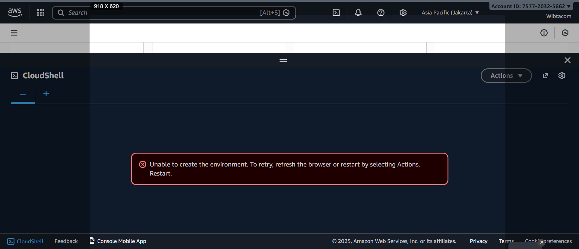Expand the Account ID menu
The image size is (579, 249).
coord(530,6)
